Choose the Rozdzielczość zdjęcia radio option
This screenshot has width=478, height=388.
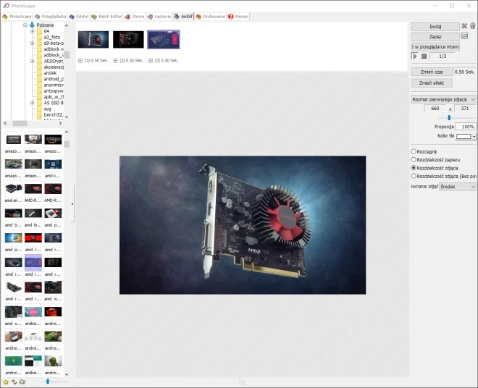coord(414,167)
